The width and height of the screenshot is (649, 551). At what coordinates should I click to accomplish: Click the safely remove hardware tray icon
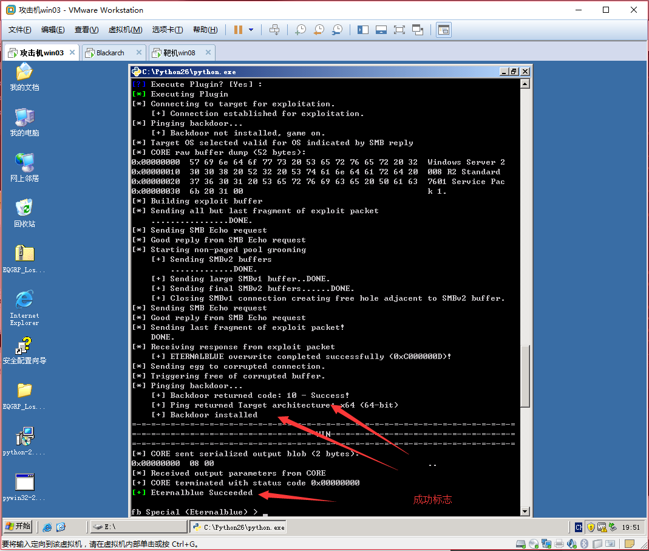pyautogui.click(x=613, y=527)
